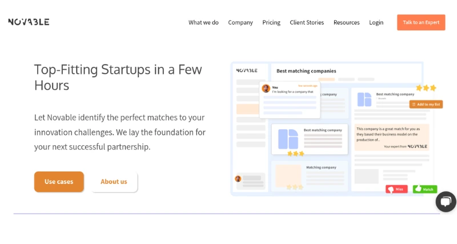Expand the Company menu
Screen dimensions: 457x244
click(240, 22)
